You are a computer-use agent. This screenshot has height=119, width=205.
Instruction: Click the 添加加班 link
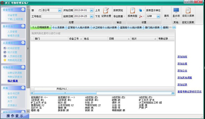182,56
